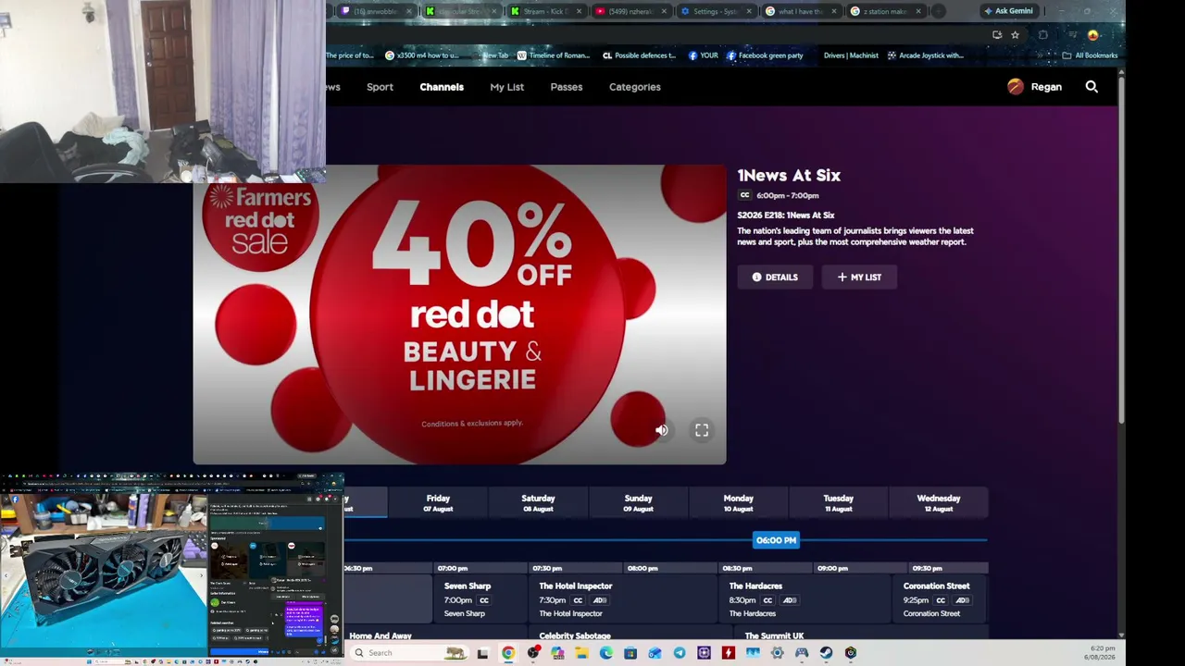The image size is (1185, 666).
Task: Select Friday 07 August in the guide
Action: [x=438, y=503]
